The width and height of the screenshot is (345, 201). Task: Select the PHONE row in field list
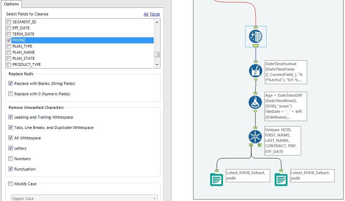click(x=82, y=40)
